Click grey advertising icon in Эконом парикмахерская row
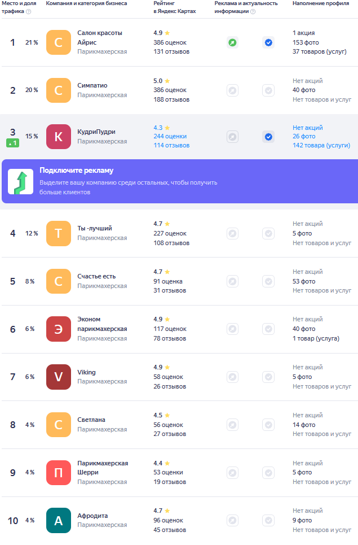This screenshot has height=545, width=358. [x=232, y=329]
